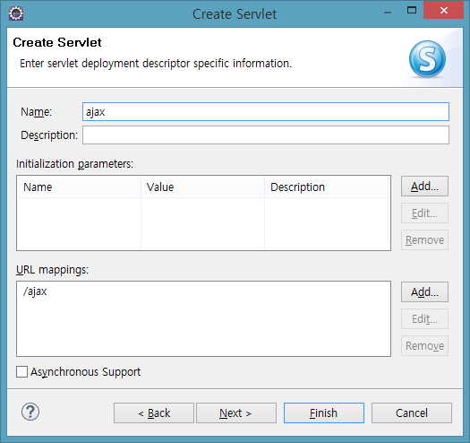This screenshot has height=443, width=470.
Task: Click Finish to create the servlet
Action: click(x=324, y=413)
